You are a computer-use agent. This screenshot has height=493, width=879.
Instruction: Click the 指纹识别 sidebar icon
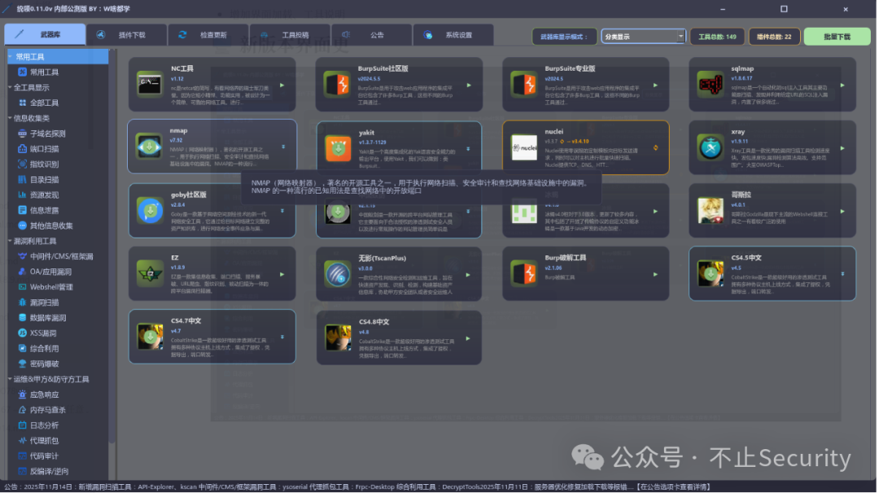point(23,164)
